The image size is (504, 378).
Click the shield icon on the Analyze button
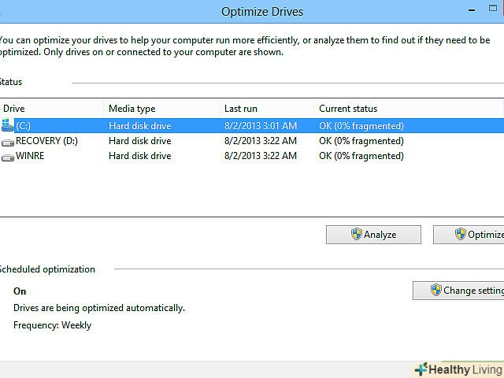[356, 235]
